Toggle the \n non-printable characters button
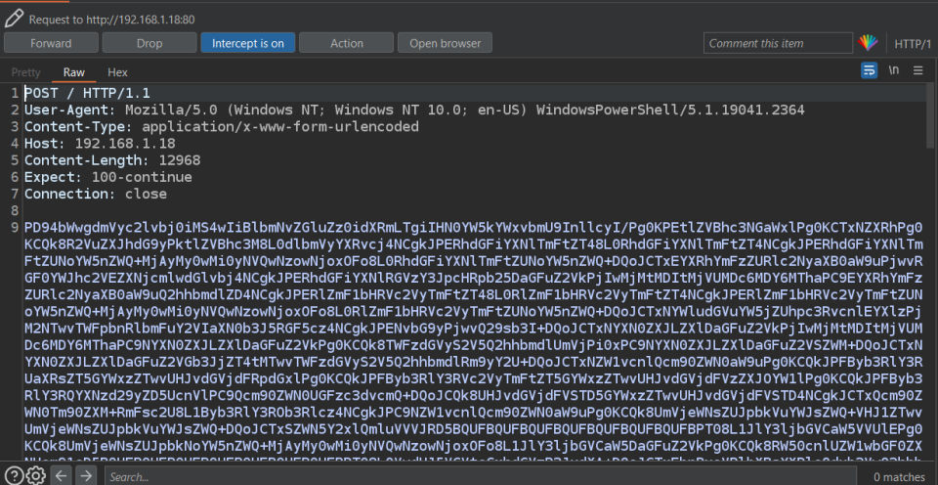Viewport: 938px width, 485px height. pos(893,70)
